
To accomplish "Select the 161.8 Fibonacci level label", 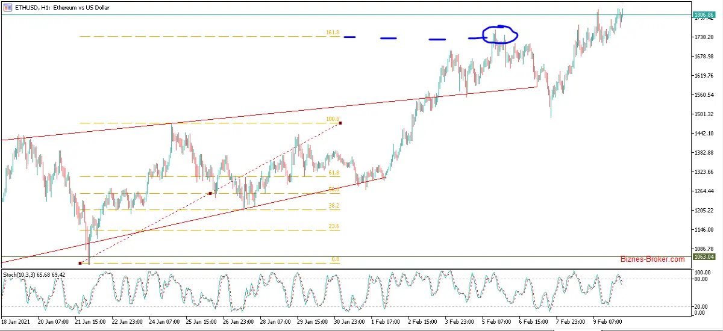I will click(333, 32).
